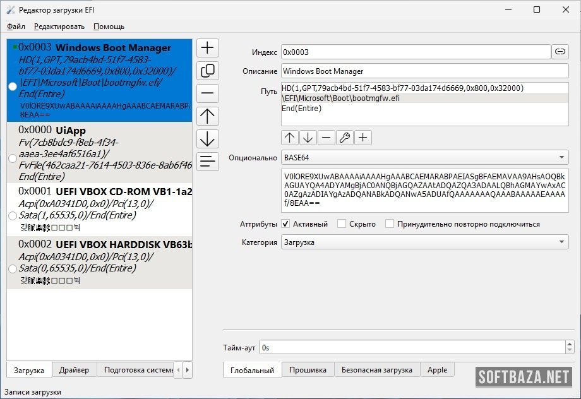Open the Опционально BASE64 dropdown
Image resolution: width=581 pixels, height=399 pixels.
tap(424, 157)
